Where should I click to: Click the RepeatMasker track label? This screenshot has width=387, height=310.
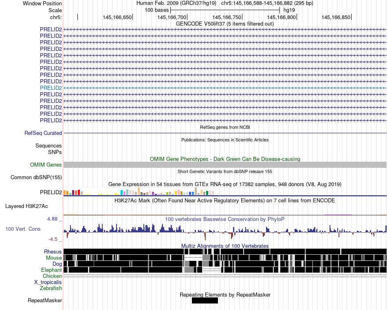click(45, 300)
